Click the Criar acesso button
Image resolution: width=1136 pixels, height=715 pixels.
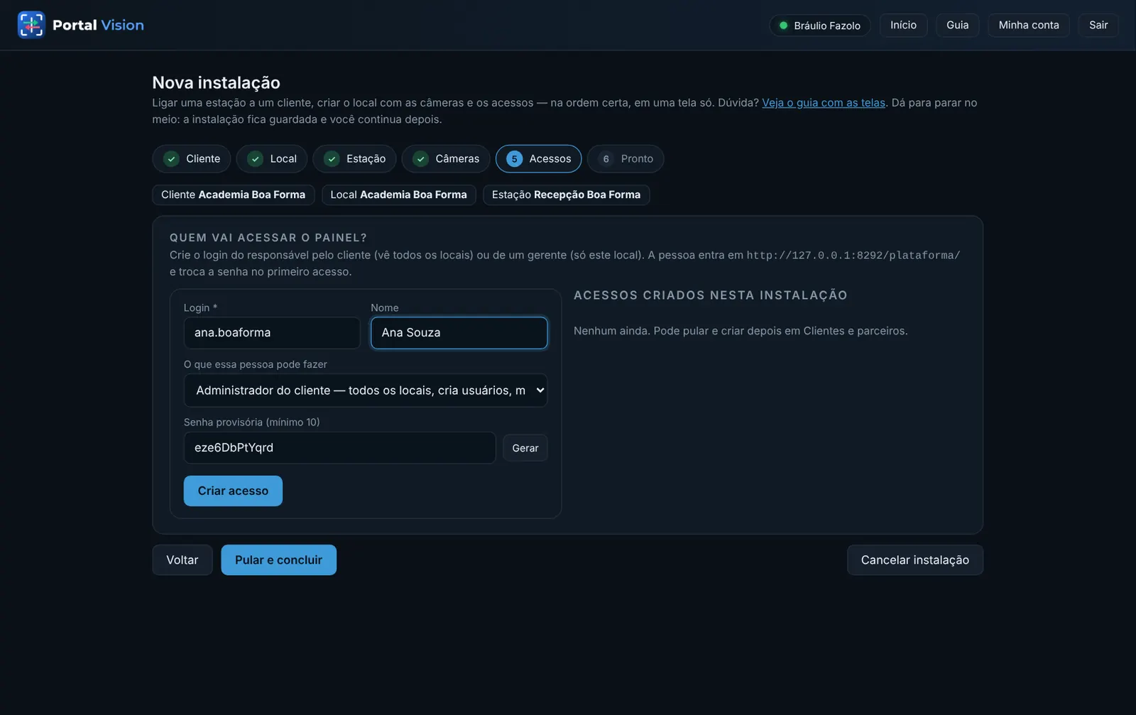pos(233,491)
